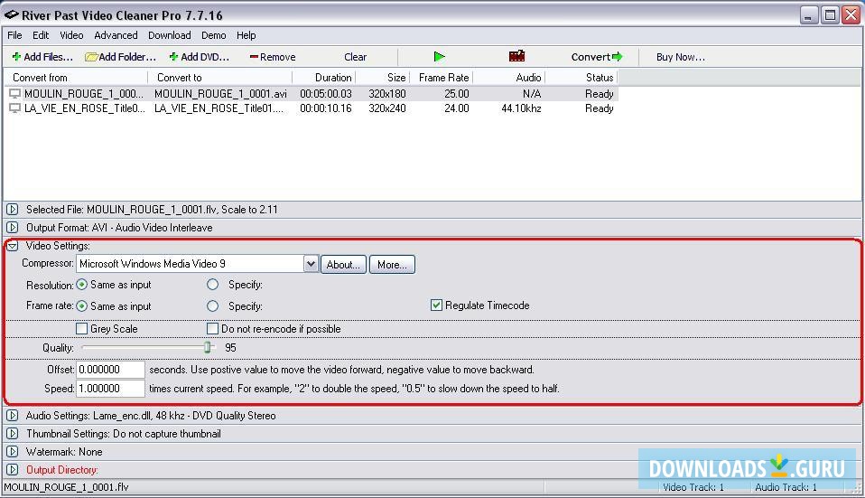This screenshot has height=498, width=865.
Task: Click the About button next to Compressor
Action: (343, 265)
